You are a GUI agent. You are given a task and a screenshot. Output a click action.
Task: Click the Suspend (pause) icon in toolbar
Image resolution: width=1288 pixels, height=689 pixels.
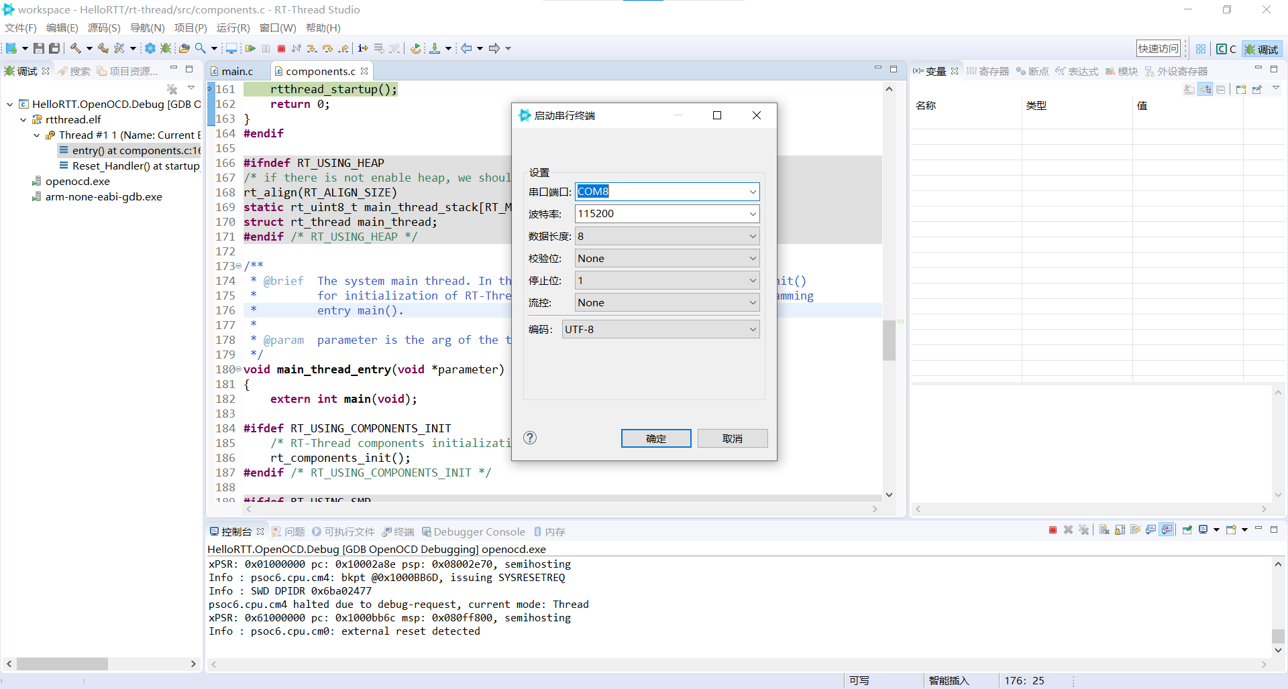pyautogui.click(x=266, y=48)
